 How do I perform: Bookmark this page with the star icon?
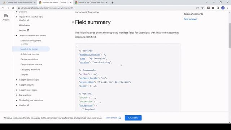202,8
